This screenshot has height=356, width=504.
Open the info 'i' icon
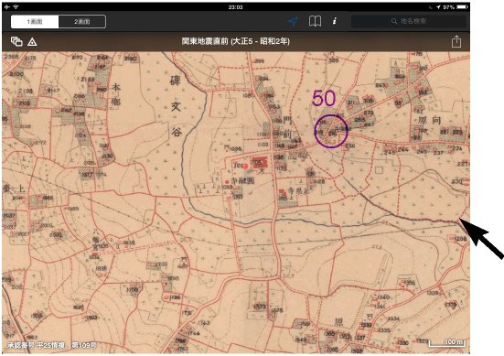point(334,21)
